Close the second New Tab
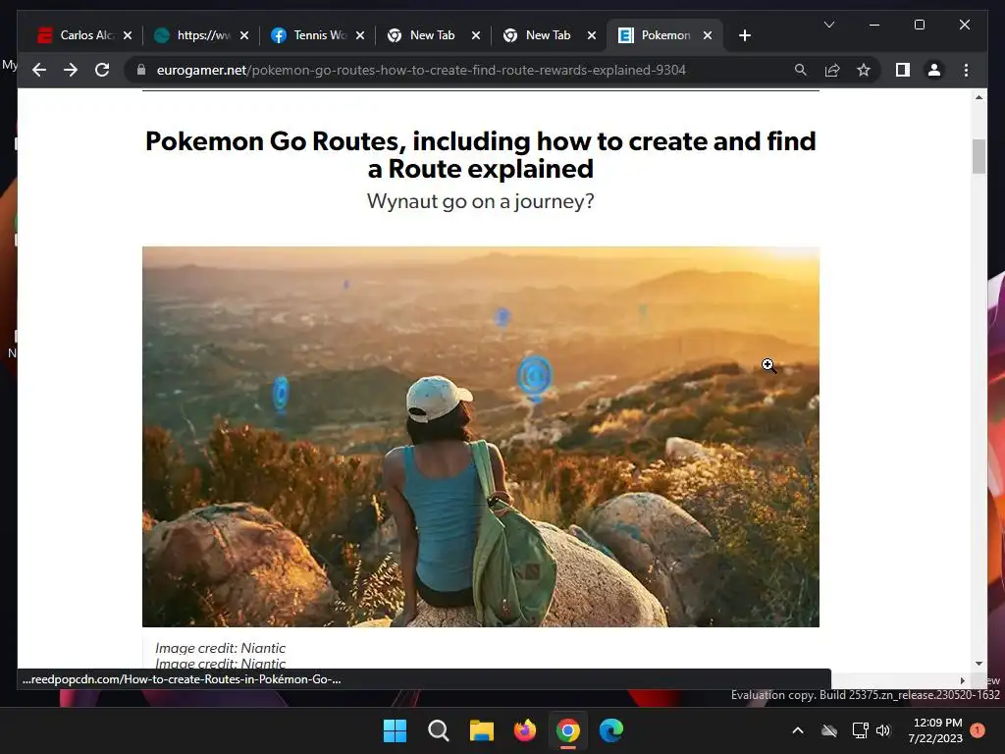1005x754 pixels. click(x=592, y=35)
